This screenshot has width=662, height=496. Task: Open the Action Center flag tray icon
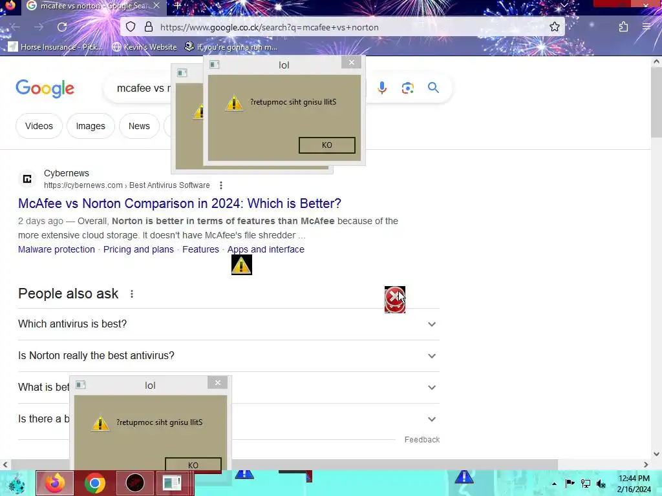(570, 483)
